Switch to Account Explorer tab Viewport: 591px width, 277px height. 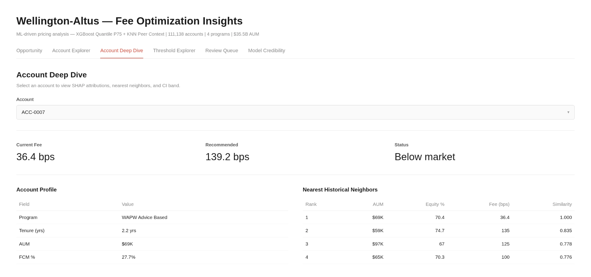tap(71, 50)
